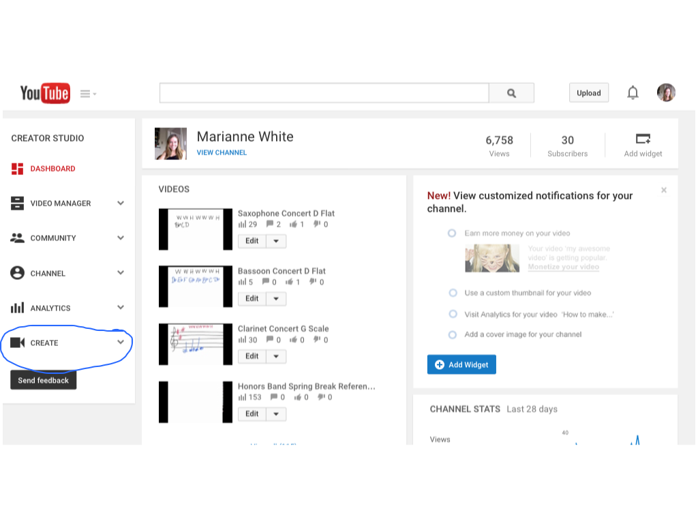
Task: Click the YouTube logo
Action: [x=45, y=93]
